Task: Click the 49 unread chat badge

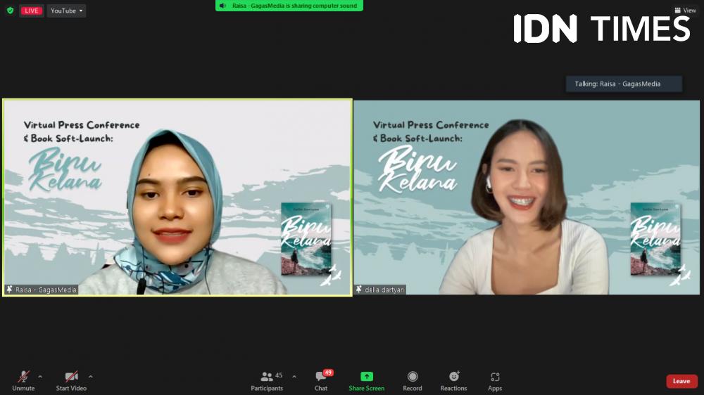Action: [328, 373]
